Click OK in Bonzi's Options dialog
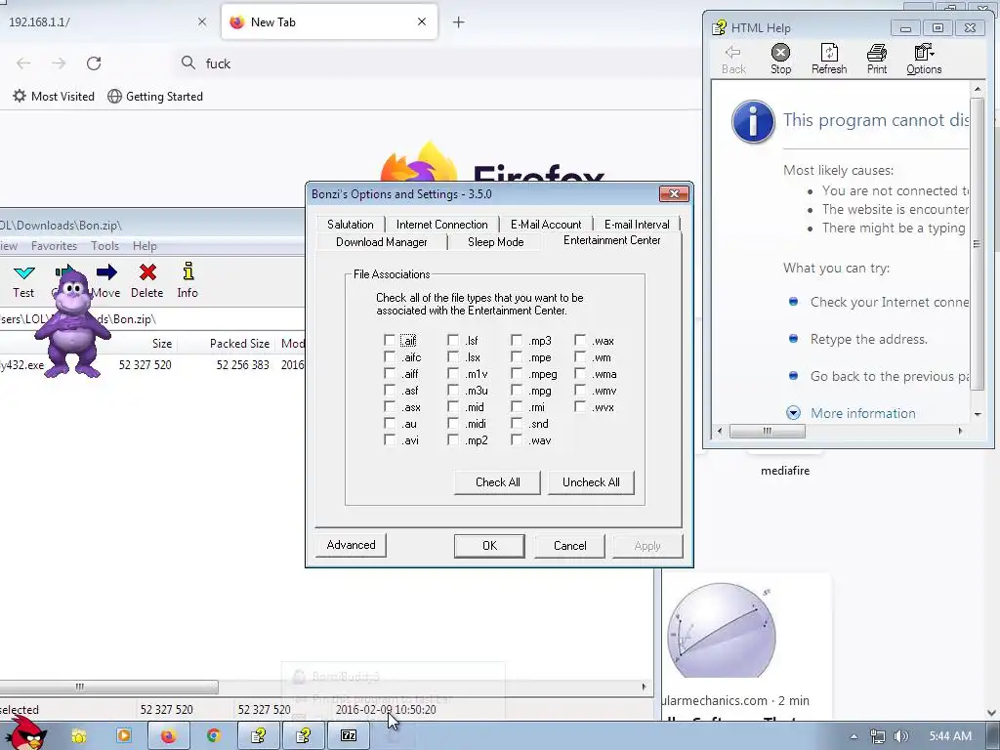 (489, 546)
